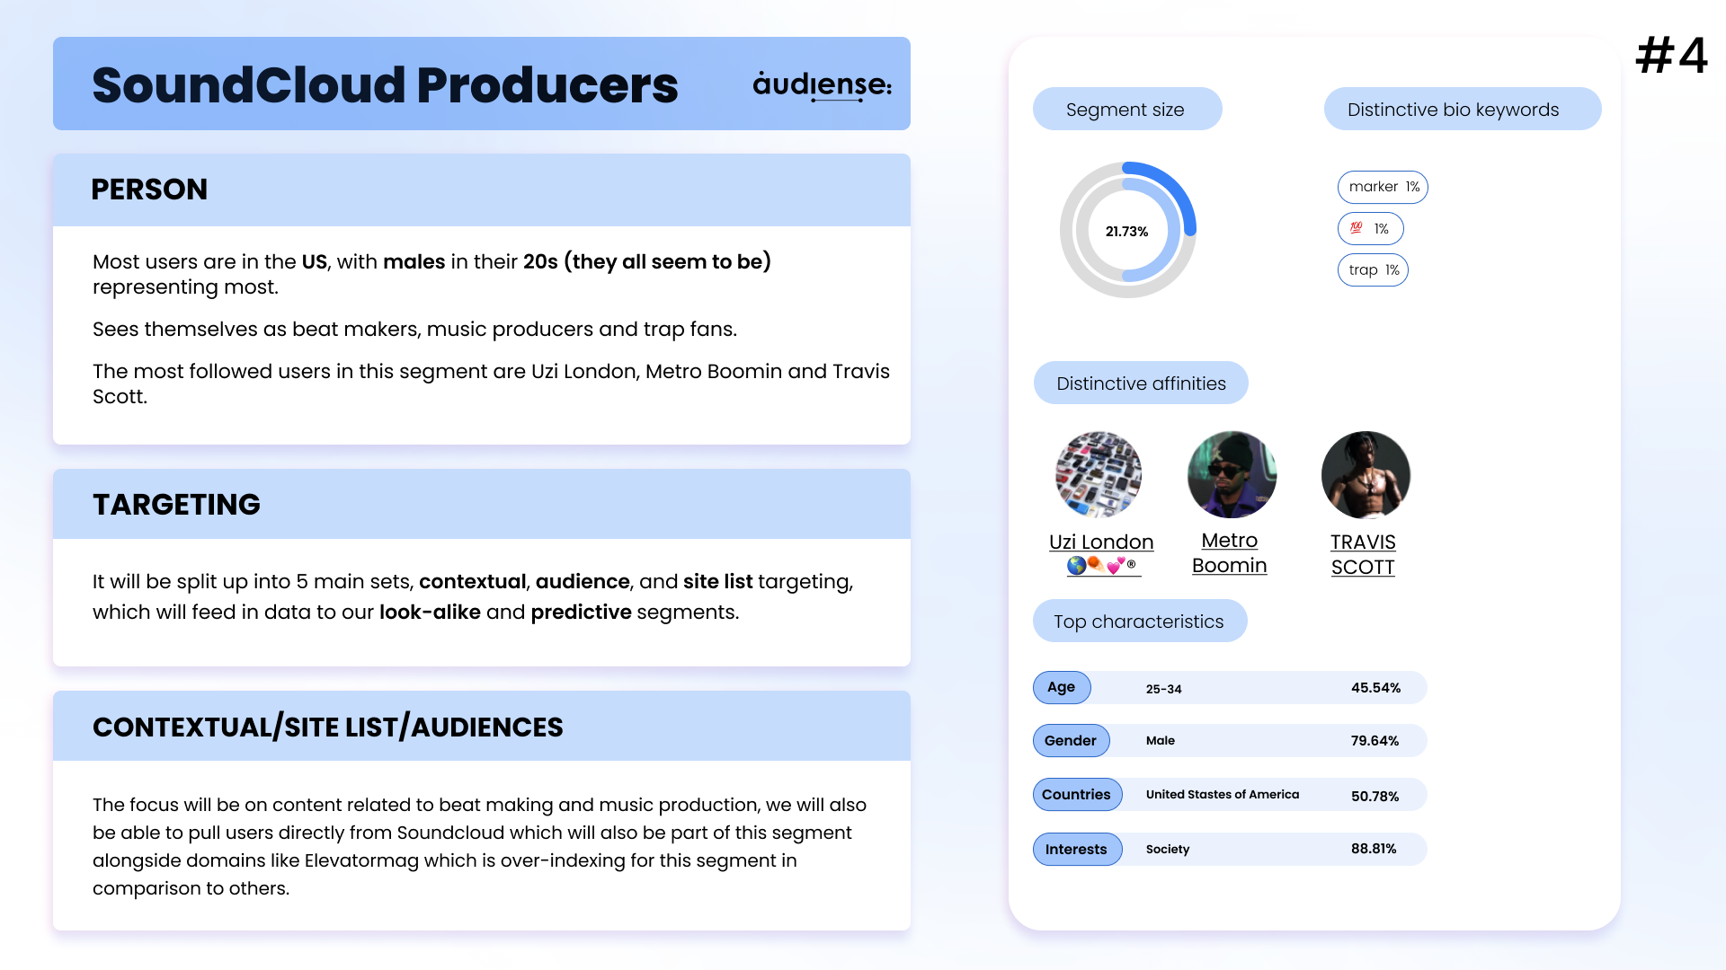The height and width of the screenshot is (970, 1726).
Task: Select the marker 1% keyword chip
Action: point(1383,187)
